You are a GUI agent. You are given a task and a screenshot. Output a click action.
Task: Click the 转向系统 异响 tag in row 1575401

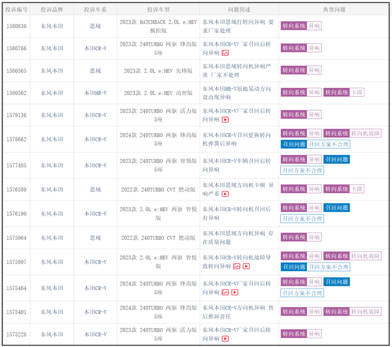[x=301, y=312]
